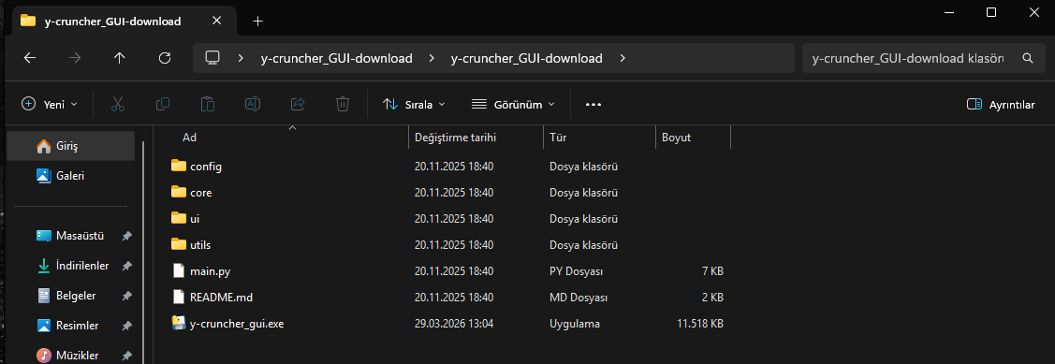
Task: Click the Rename icon in toolbar
Action: (253, 104)
